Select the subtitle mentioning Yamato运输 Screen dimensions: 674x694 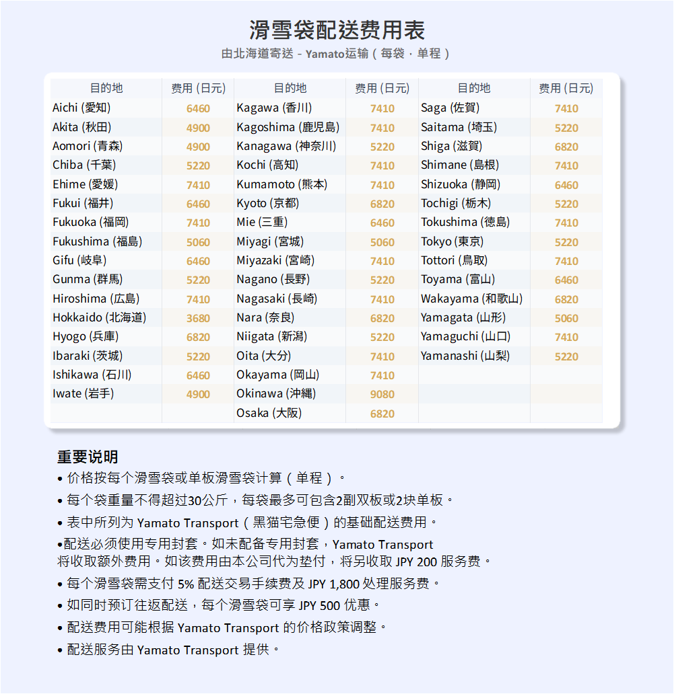click(337, 54)
